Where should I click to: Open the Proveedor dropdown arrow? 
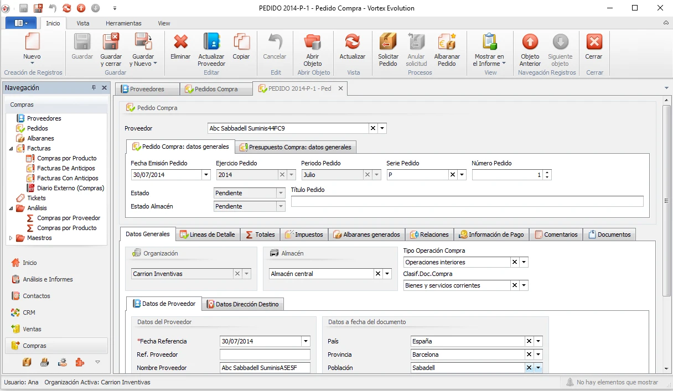pyautogui.click(x=382, y=128)
